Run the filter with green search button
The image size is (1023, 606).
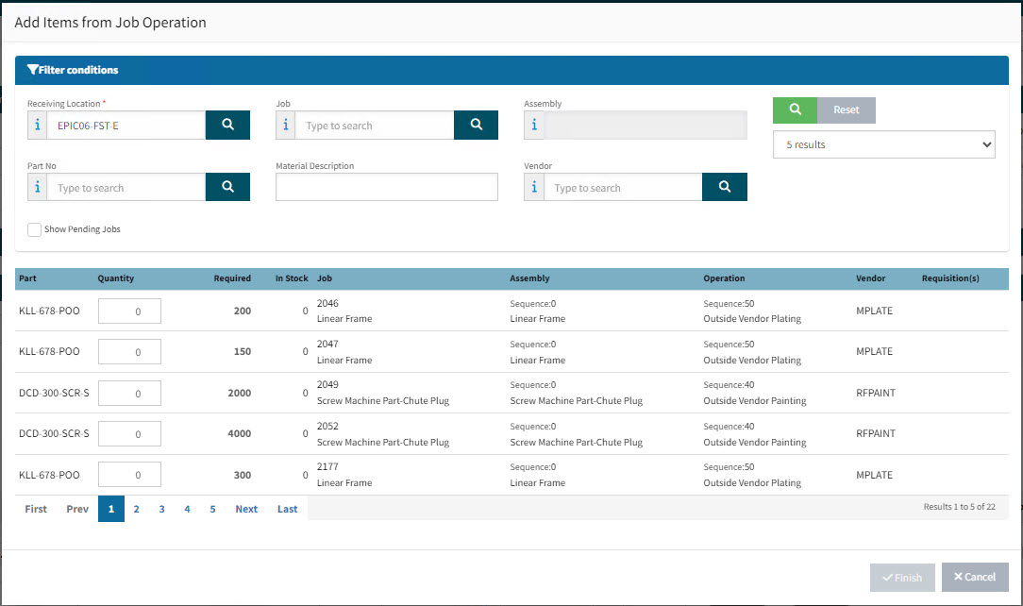click(795, 110)
